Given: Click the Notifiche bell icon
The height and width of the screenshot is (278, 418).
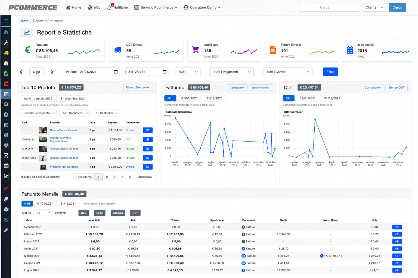Looking at the screenshot, I should coord(109,7).
